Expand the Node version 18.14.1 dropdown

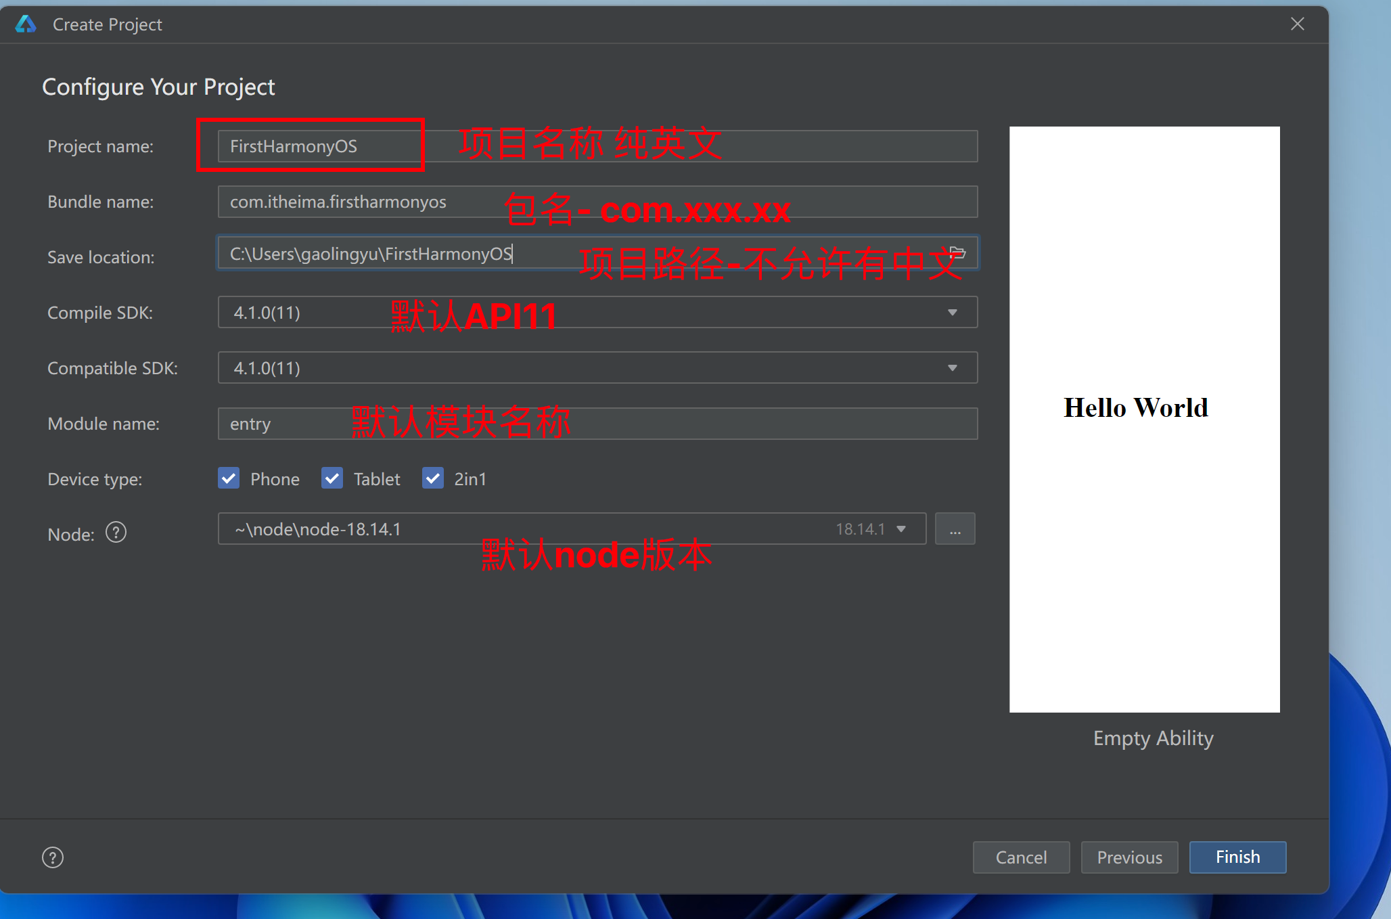[901, 529]
